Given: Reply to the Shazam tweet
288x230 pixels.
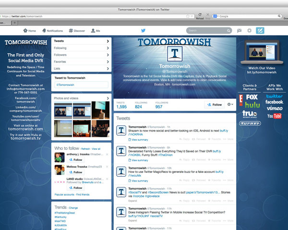Looking at the screenshot, I should pos(184,139).
